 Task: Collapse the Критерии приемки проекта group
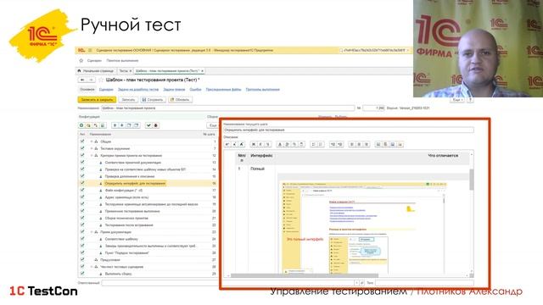(x=92, y=155)
